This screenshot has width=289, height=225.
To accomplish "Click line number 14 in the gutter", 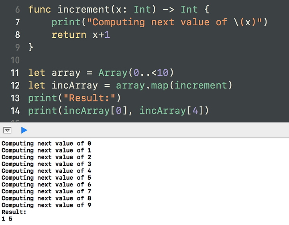I will [15, 111].
